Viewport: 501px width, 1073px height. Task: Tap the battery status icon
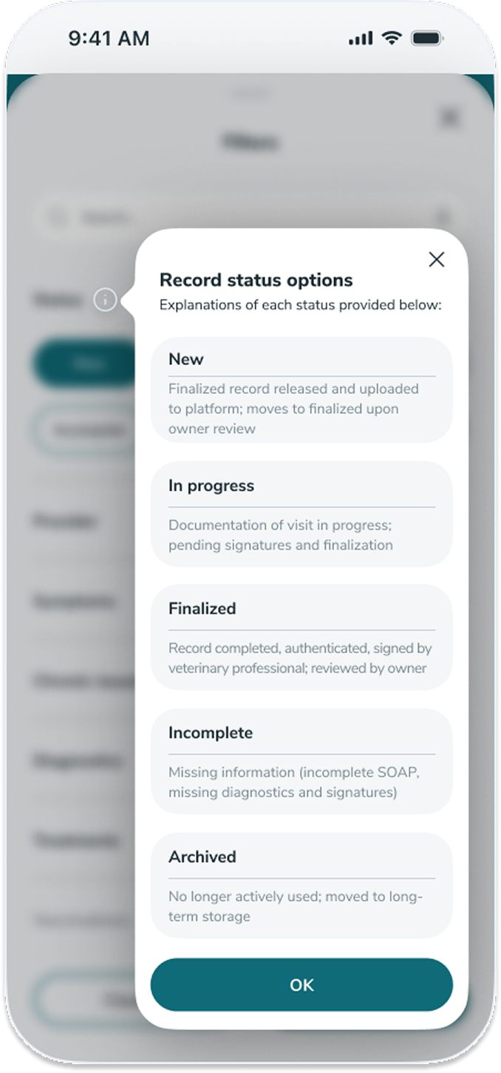[x=426, y=38]
